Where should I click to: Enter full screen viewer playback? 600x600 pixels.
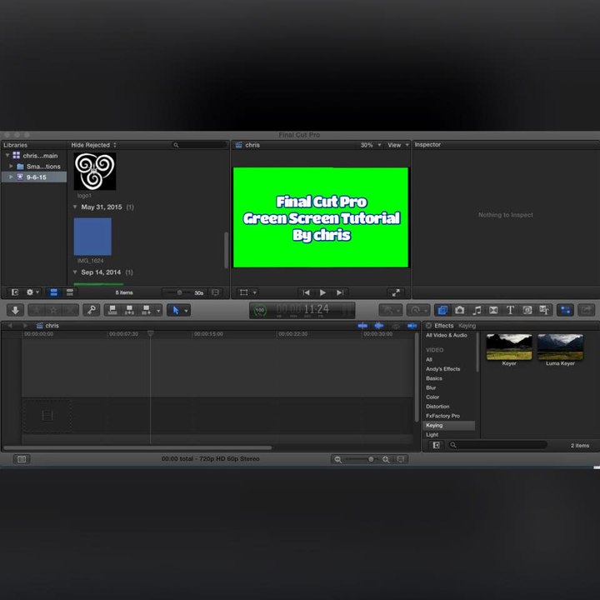click(x=396, y=292)
